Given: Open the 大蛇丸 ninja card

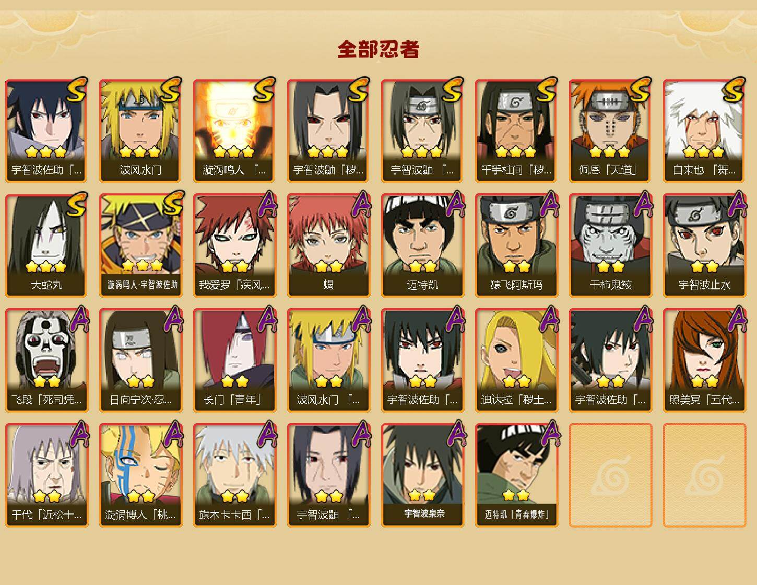Looking at the screenshot, I should click(46, 245).
